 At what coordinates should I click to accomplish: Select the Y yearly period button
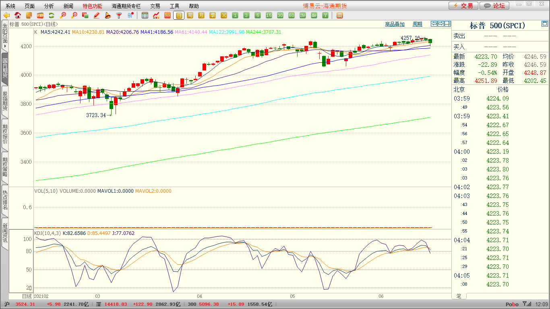325,16
